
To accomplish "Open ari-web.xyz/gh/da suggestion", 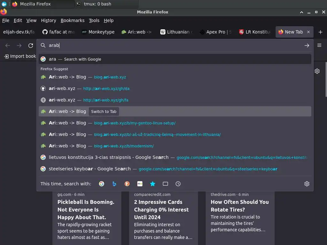I will (x=175, y=88).
